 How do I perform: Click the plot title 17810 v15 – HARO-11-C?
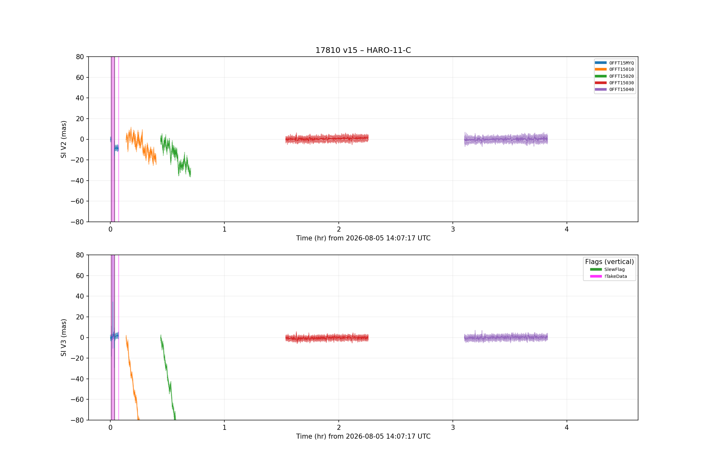coord(363,50)
